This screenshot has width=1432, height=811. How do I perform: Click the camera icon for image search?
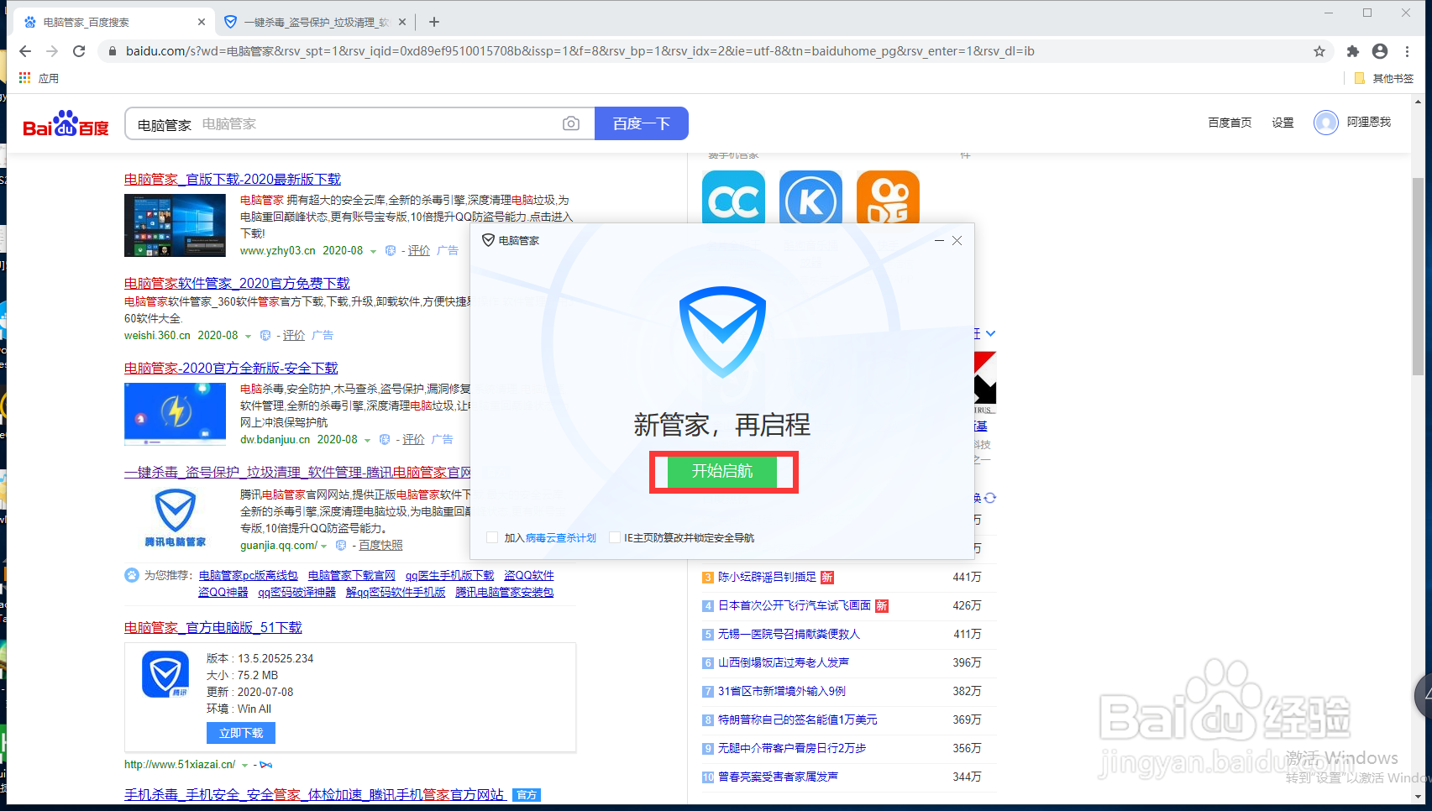point(571,123)
